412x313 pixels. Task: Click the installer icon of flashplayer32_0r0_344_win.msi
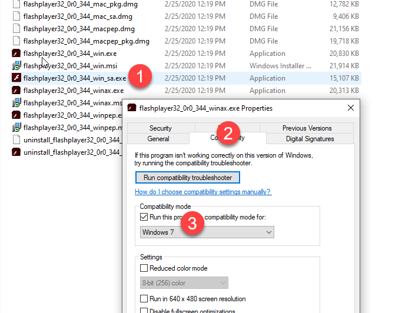(16, 66)
